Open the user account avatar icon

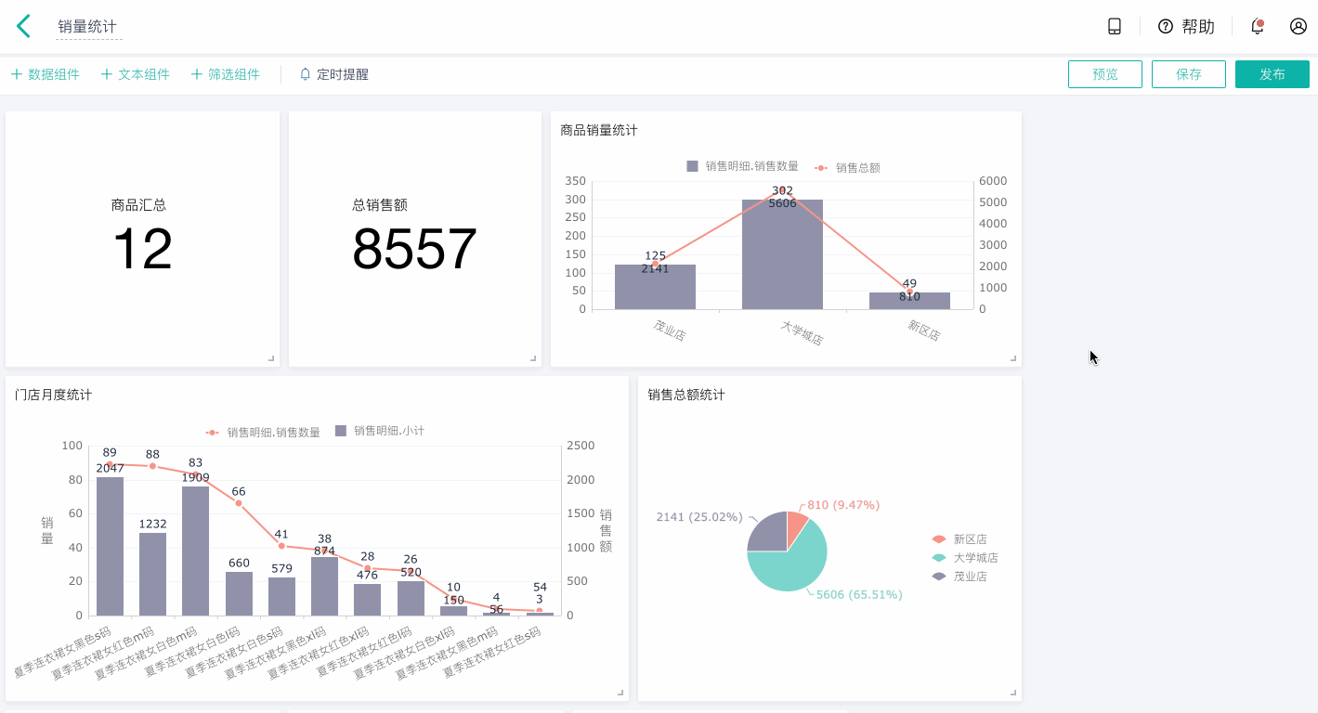tap(1298, 26)
